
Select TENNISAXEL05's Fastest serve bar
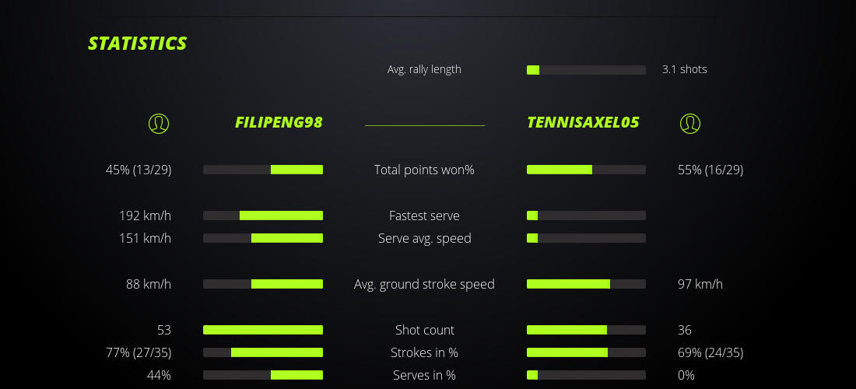[x=586, y=216]
